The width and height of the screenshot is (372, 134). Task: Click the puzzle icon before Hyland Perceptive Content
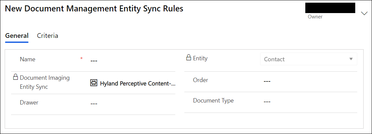[94, 83]
